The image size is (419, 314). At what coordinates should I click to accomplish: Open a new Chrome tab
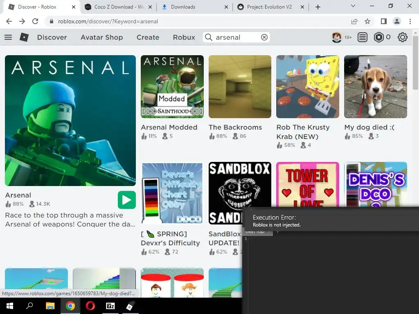coord(318,7)
